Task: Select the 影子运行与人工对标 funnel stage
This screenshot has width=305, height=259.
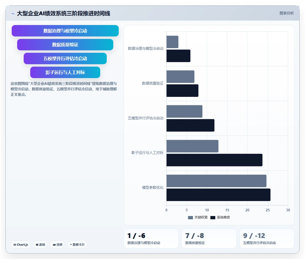Action: pos(65,72)
